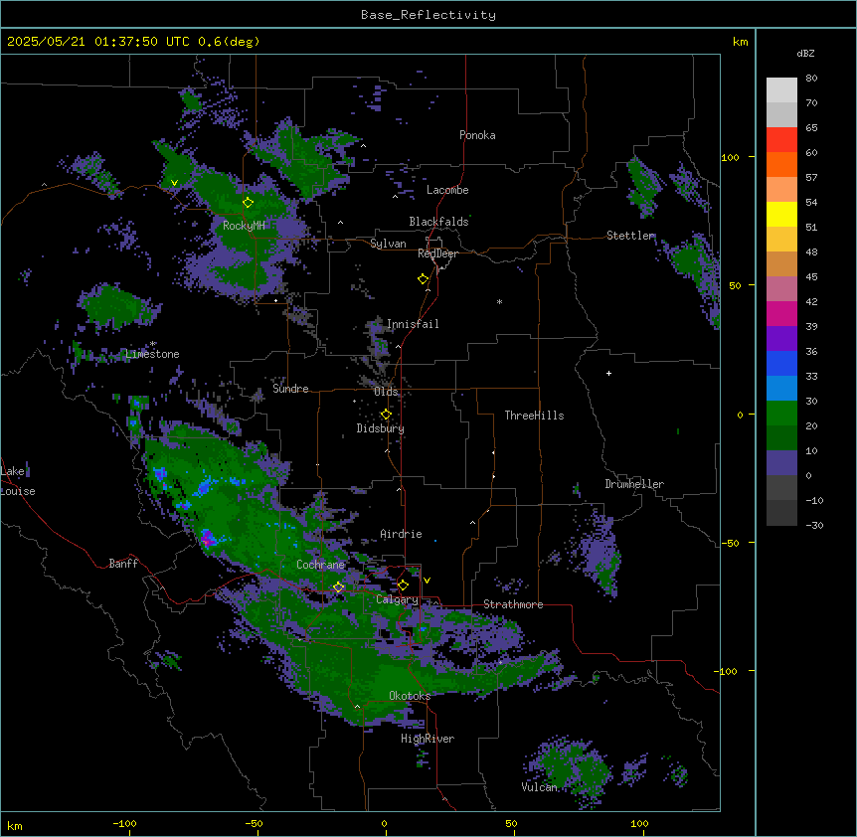
Task: Click the white plus marker north of Drumheller
Action: (x=608, y=373)
